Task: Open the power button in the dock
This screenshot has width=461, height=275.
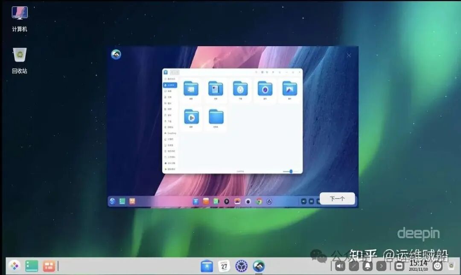Action: [x=438, y=266]
